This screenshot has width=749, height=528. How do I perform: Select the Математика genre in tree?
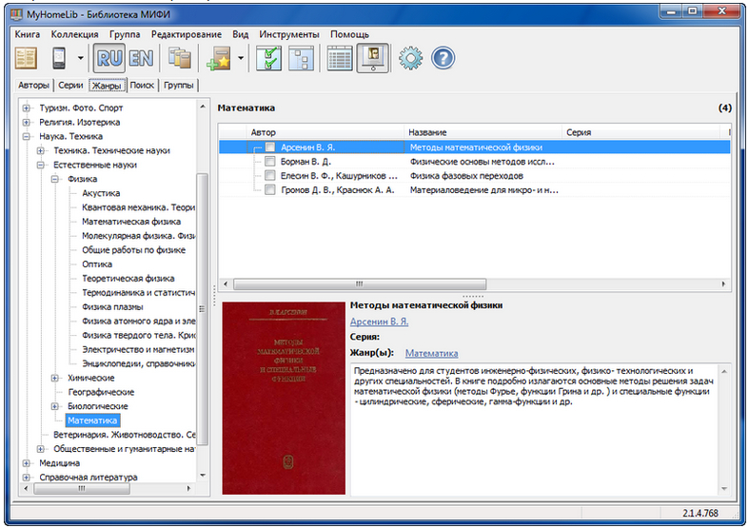point(92,420)
